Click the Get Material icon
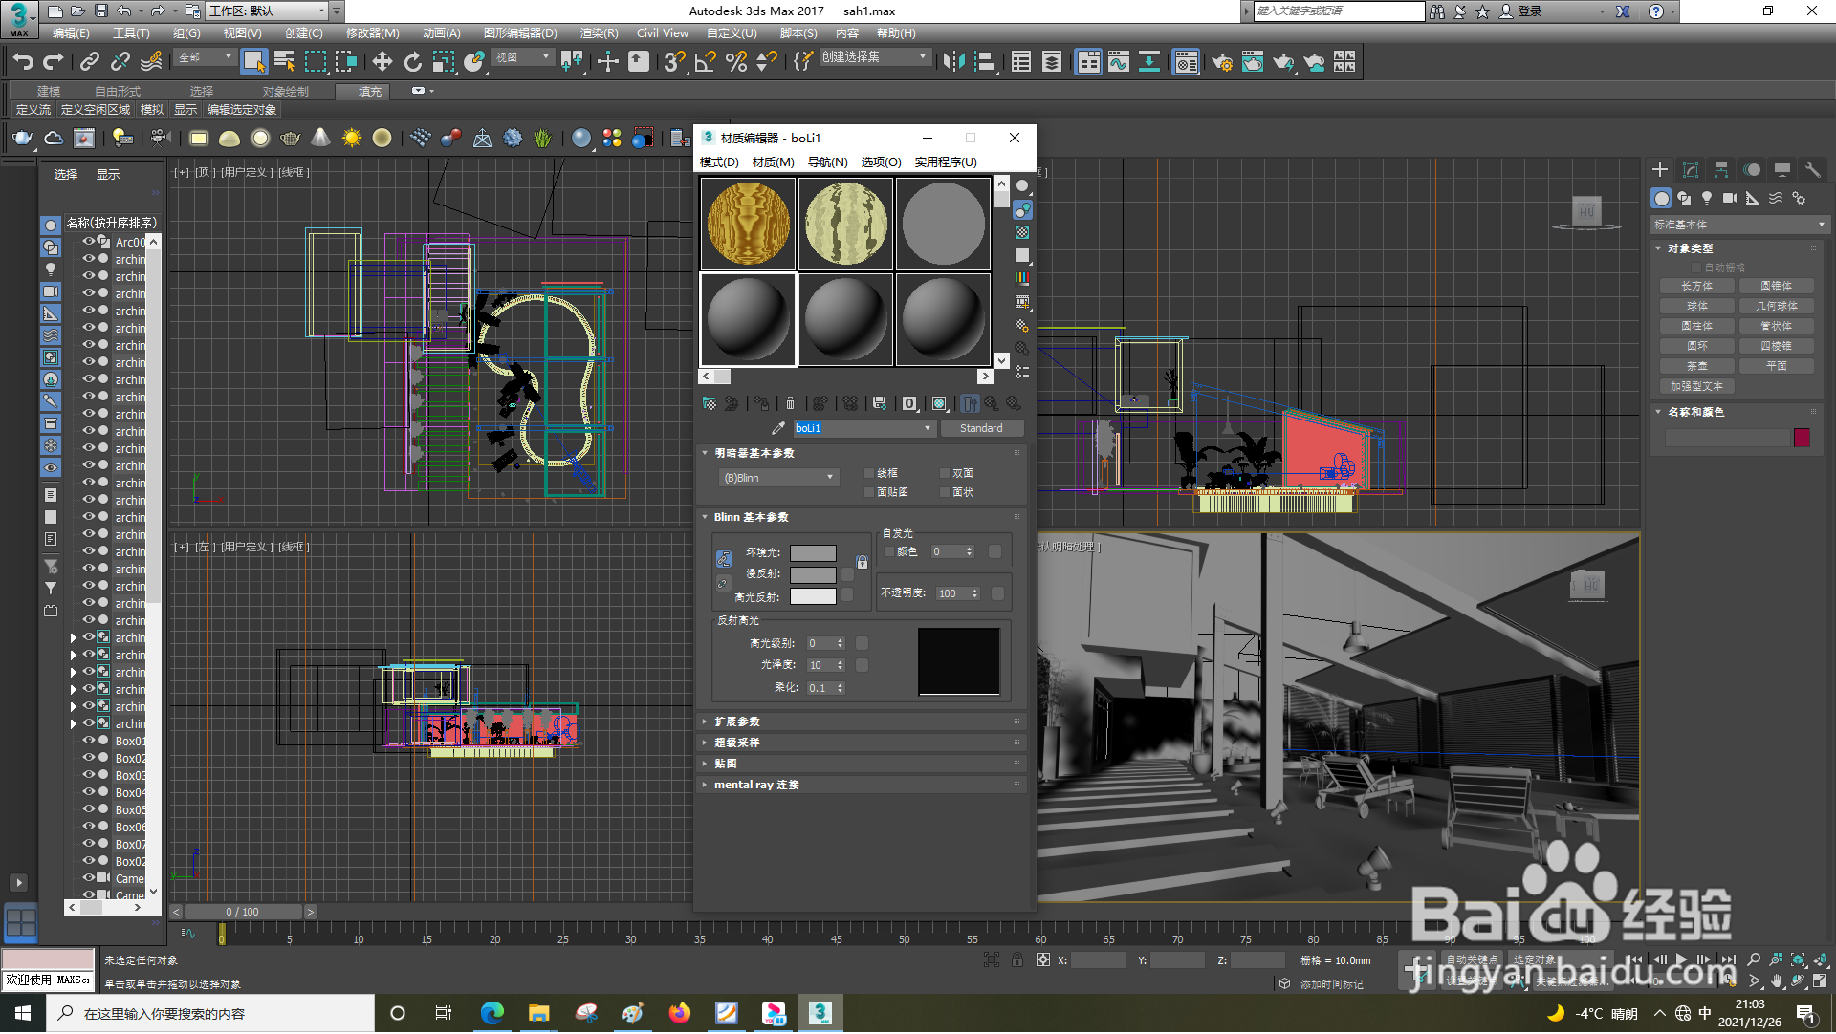Screen dimensions: 1836x1034 [x=709, y=404]
